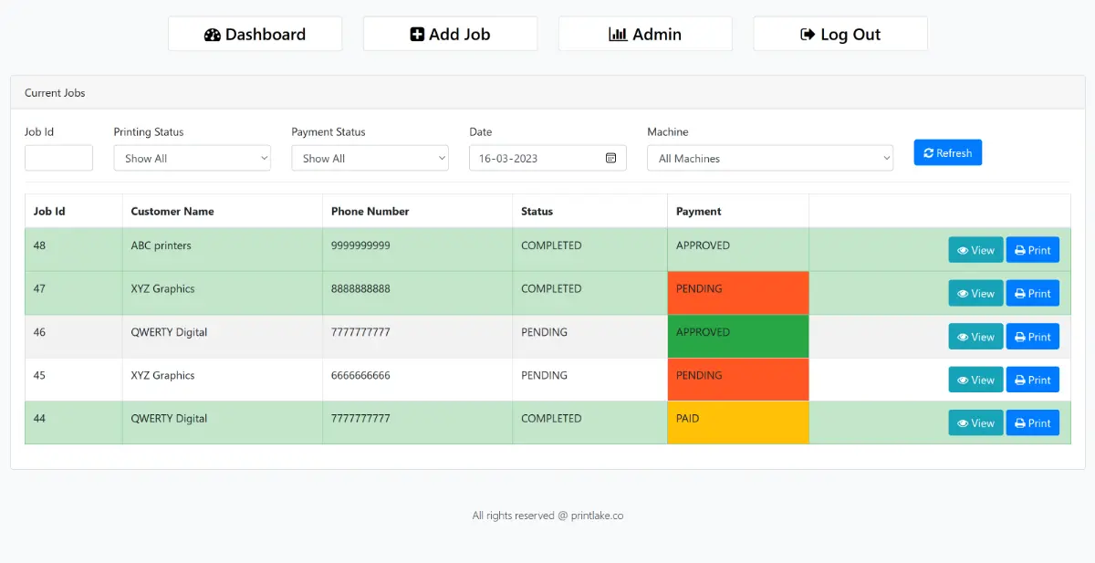Viewport: 1095px width, 563px height.
Task: Navigate to the Dashboard page
Action: pos(255,34)
